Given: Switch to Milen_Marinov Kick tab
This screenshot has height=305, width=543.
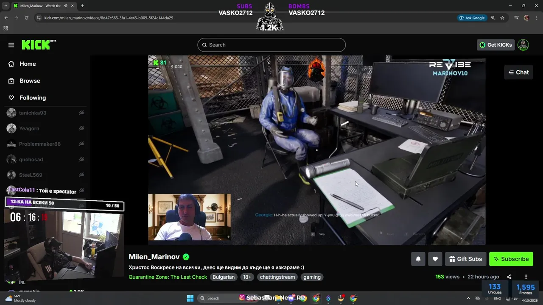Looking at the screenshot, I should [x=40, y=6].
